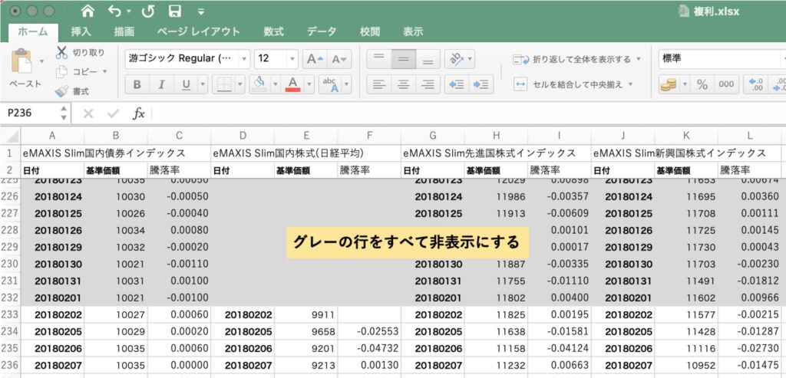
Task: Click increase decimal places icon
Action: coord(756,84)
